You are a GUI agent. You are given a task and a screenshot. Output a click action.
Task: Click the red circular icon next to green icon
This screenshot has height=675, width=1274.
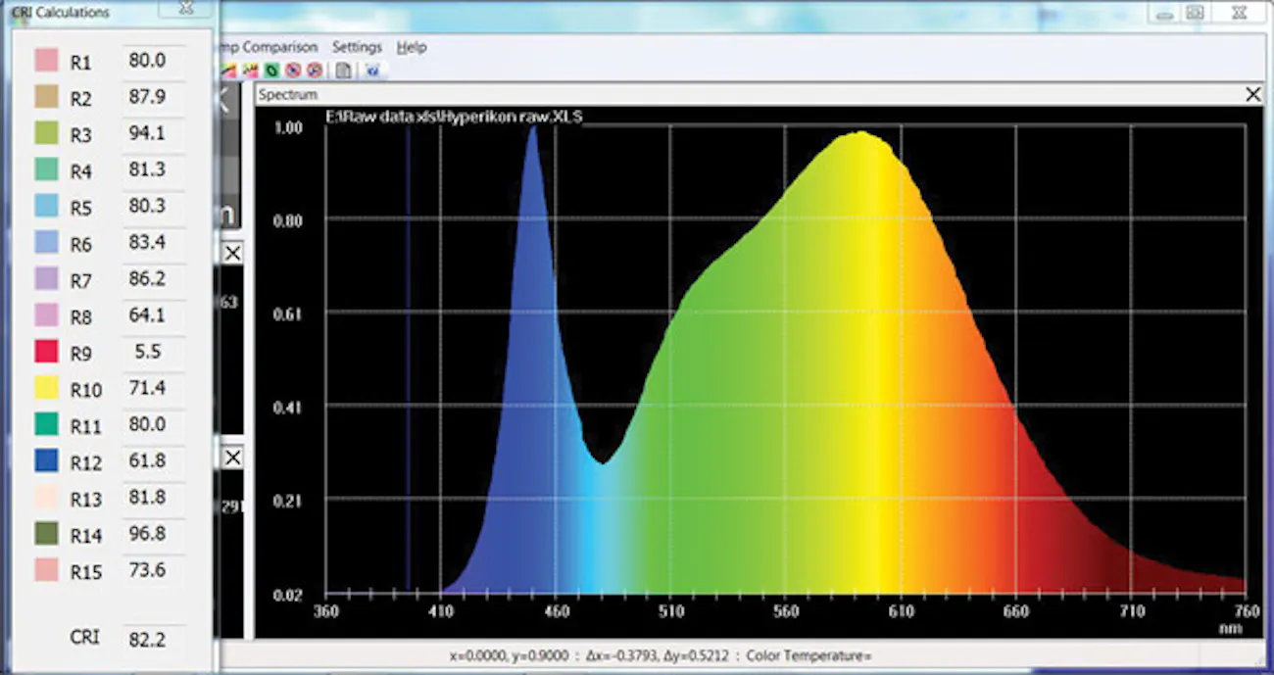[293, 71]
